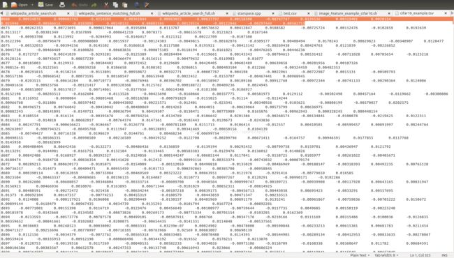This screenshot has width=454, height=258.
Task: Open the Tab Width dropdown
Action: point(386,255)
